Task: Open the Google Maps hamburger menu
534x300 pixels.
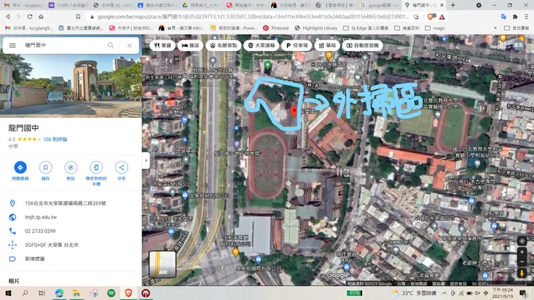Action: tap(12, 45)
